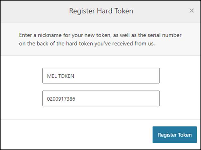Image resolution: width=201 pixels, height=150 pixels.
Task: Click the instruction text about serial number
Action: tap(100, 39)
